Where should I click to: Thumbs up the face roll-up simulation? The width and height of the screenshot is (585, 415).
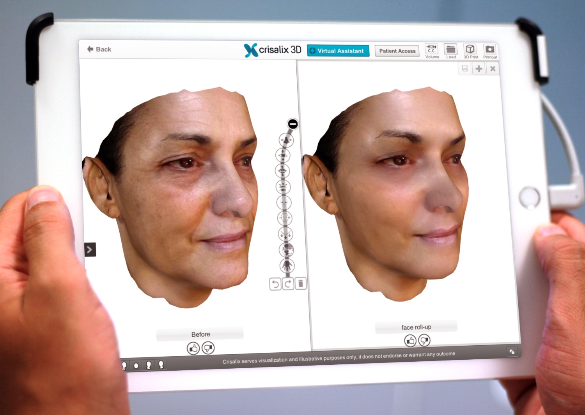410,341
